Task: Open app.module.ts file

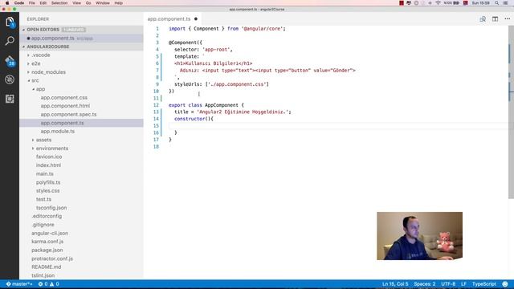Action: 58,132
